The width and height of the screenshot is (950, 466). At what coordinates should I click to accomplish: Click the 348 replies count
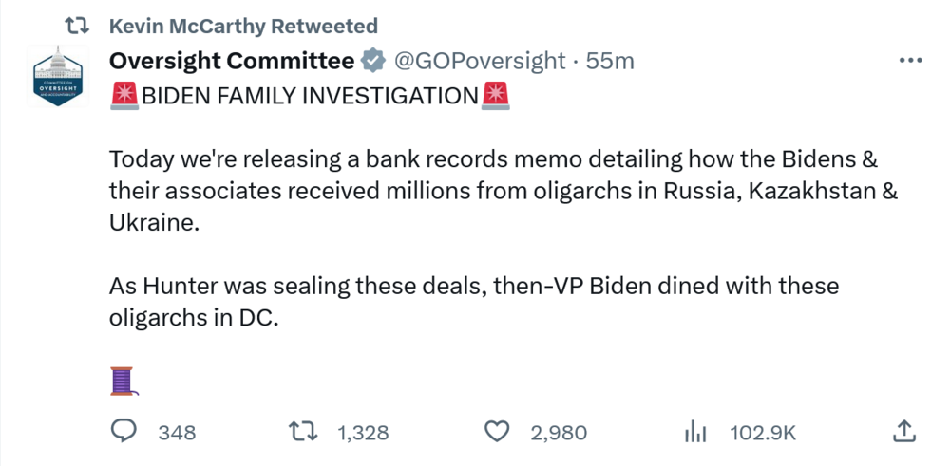pyautogui.click(x=177, y=433)
